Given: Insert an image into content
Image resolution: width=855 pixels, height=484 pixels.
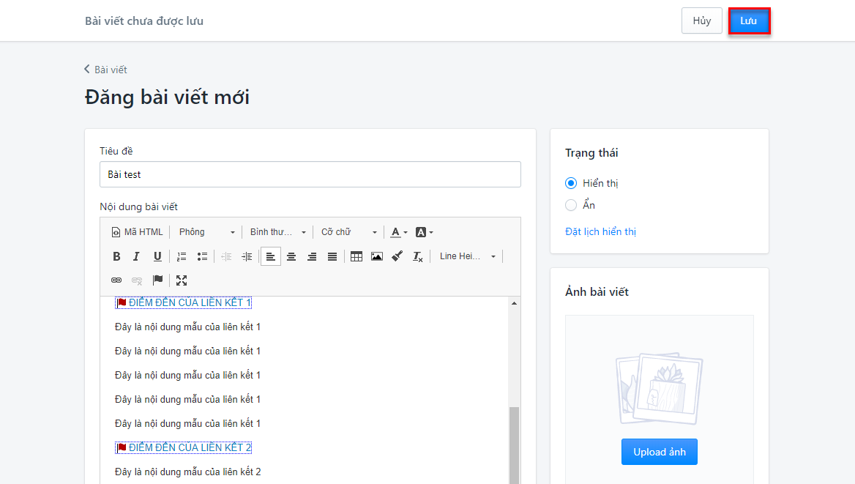Looking at the screenshot, I should (377, 256).
